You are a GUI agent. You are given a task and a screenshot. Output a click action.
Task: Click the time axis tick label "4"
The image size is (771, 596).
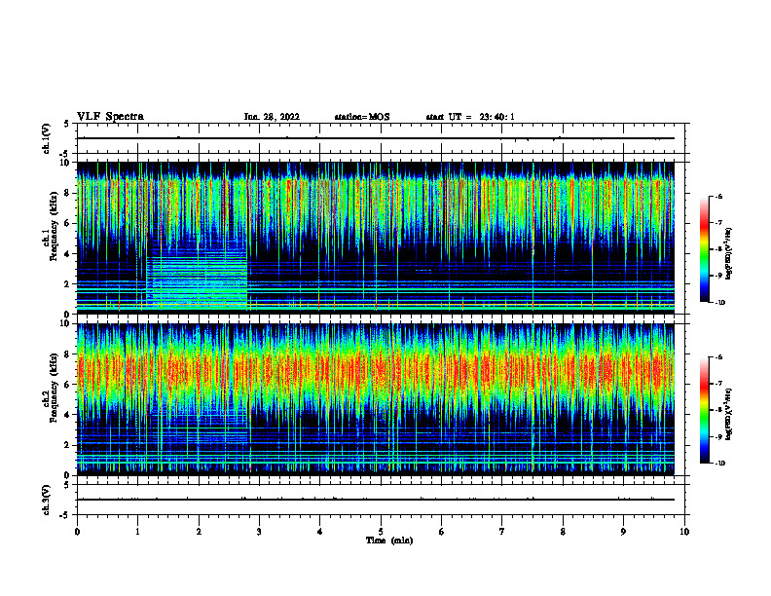pos(320,532)
